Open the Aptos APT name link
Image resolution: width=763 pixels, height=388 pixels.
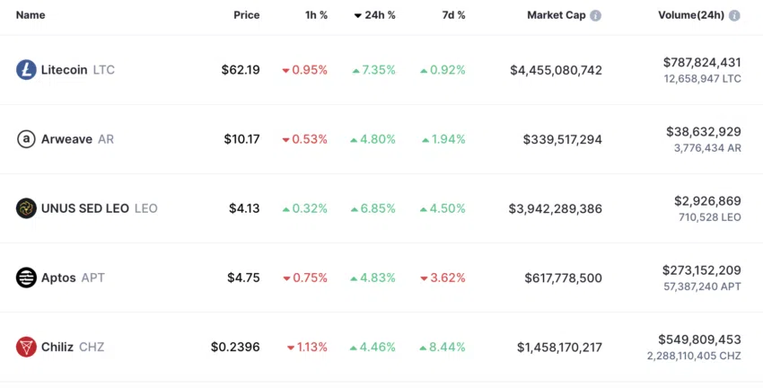coord(73,278)
